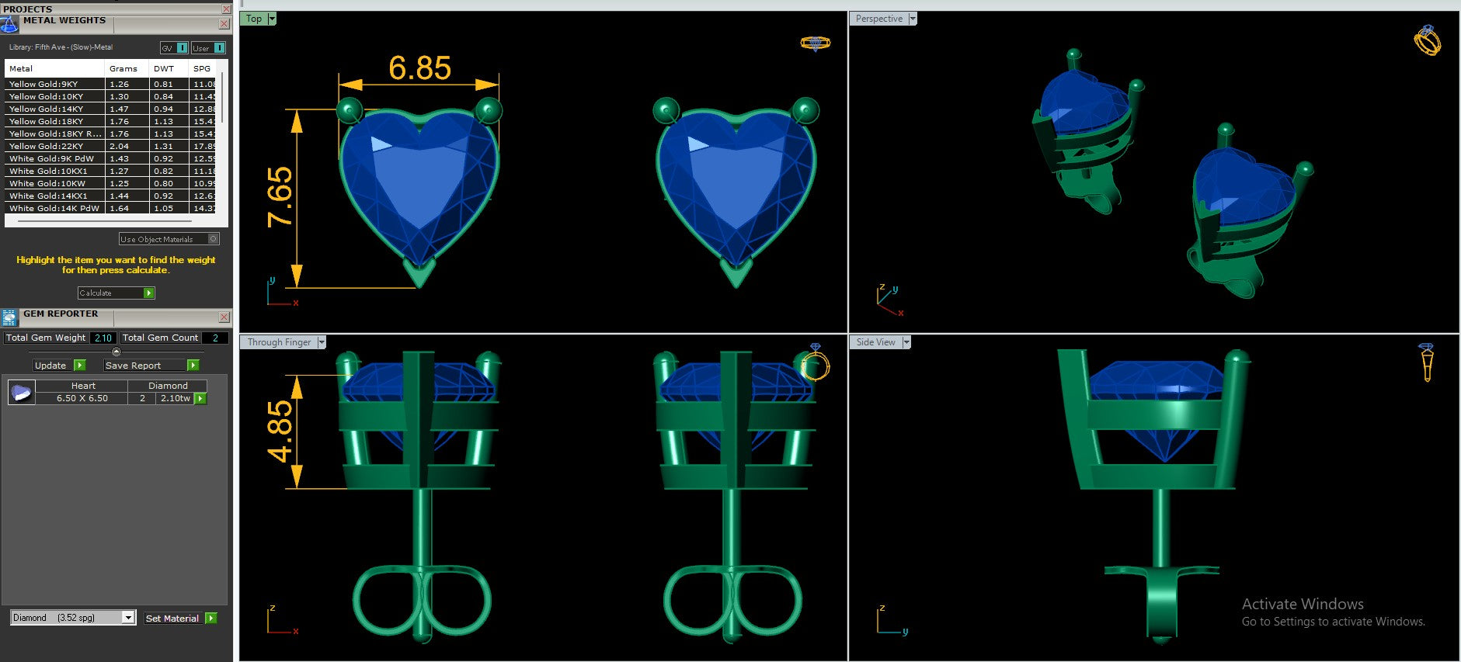Click the ring icon in Perspective viewport
Image resolution: width=1461 pixels, height=662 pixels.
point(1428,40)
